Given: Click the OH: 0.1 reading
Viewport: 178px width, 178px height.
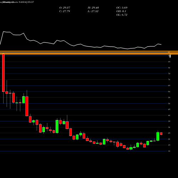Looking at the screenshot, I should [x=121, y=11].
